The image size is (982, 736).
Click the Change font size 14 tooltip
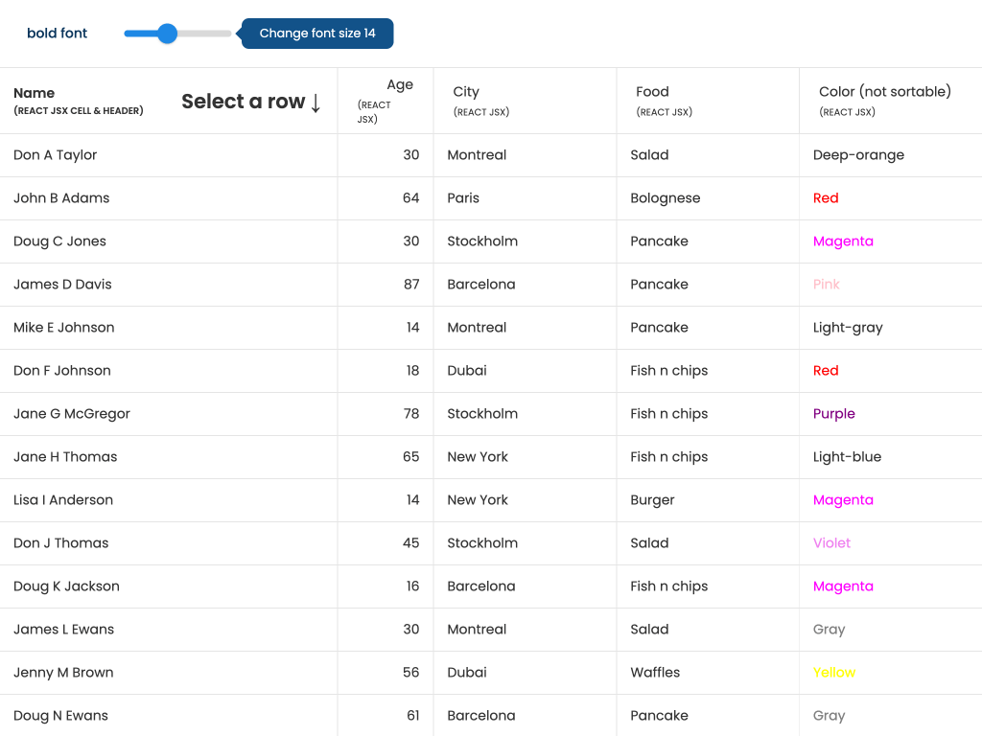(317, 34)
